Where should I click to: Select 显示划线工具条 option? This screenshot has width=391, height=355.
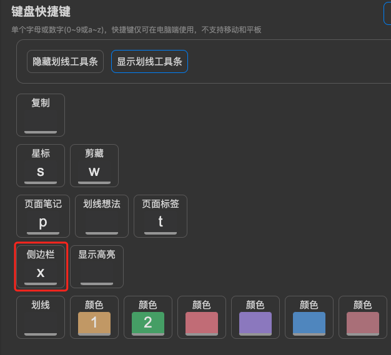coord(149,62)
